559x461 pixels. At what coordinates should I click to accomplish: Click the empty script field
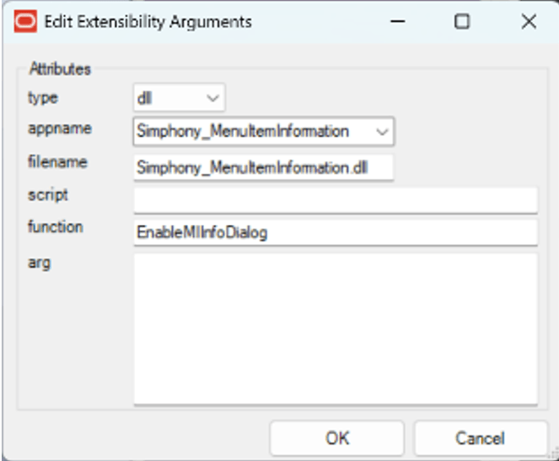[x=335, y=200]
